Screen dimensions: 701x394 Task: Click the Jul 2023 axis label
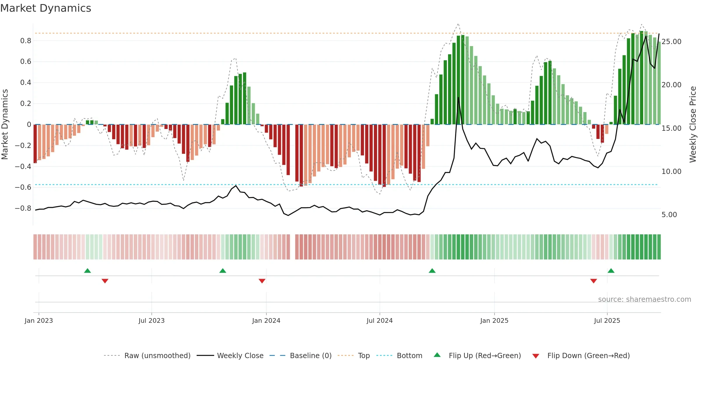[x=152, y=320]
